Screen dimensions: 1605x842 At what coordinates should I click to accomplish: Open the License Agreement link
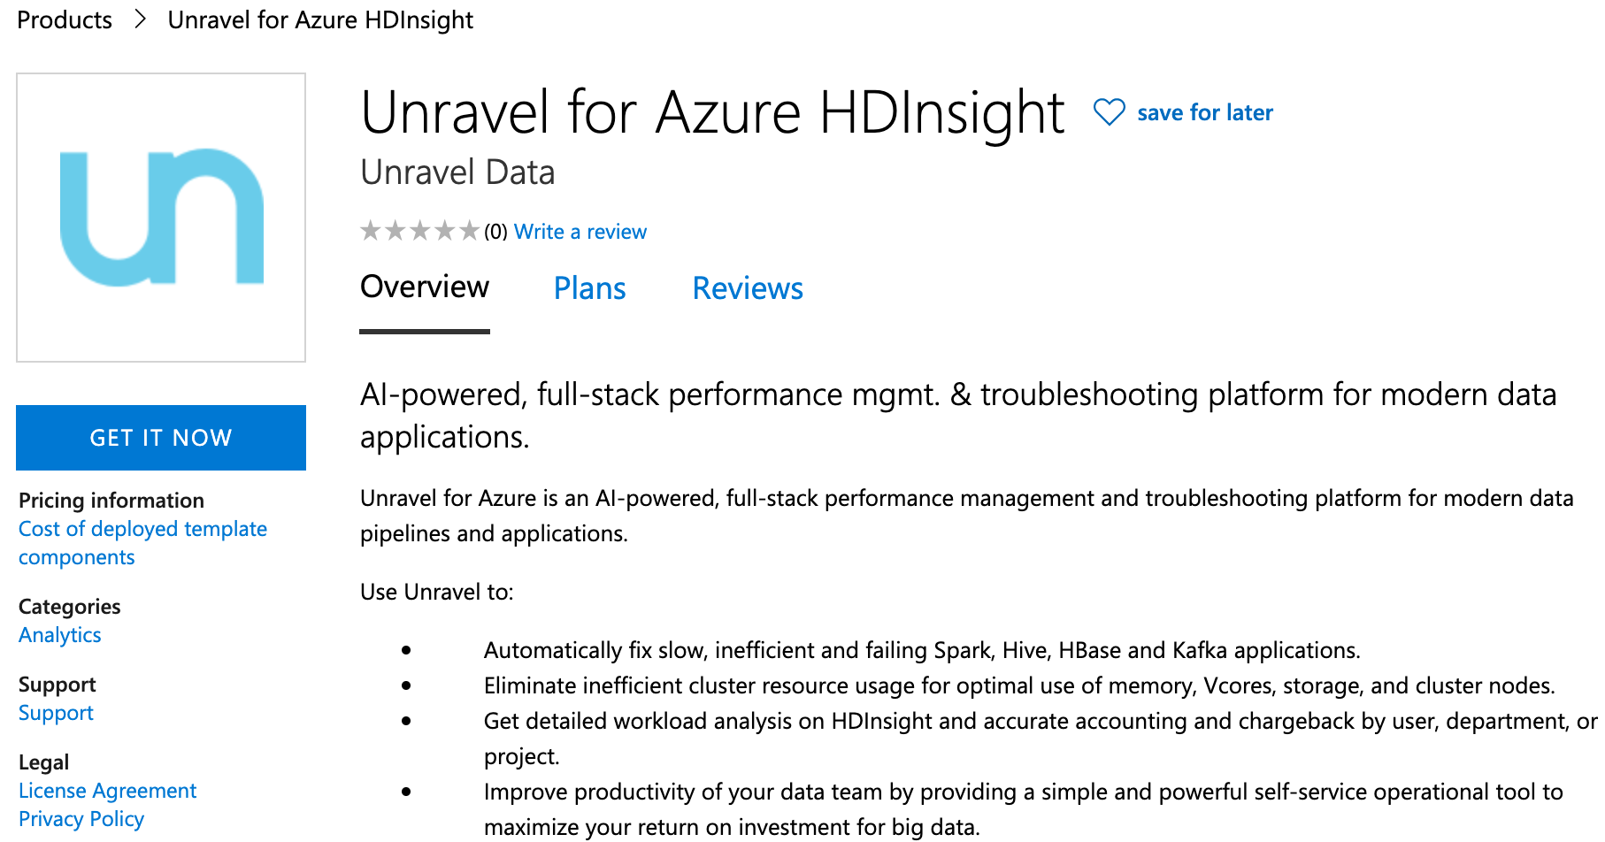(108, 791)
